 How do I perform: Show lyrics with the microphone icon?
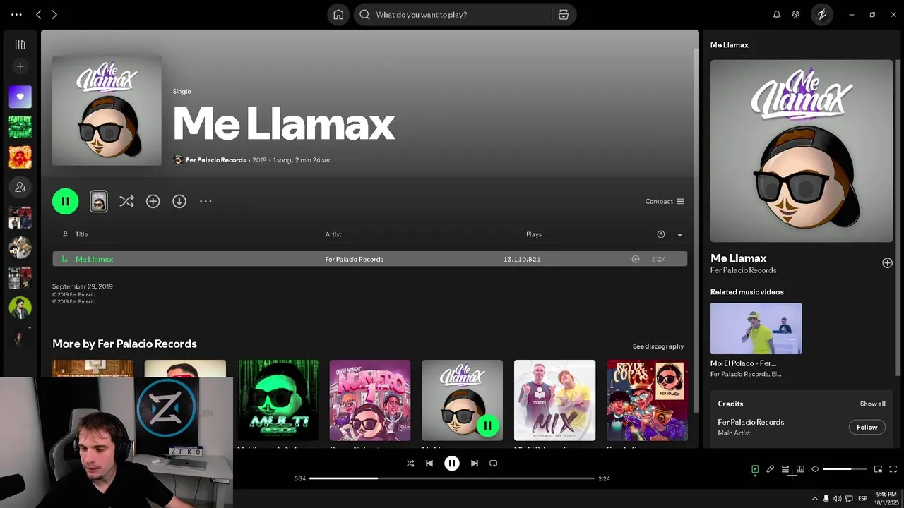pos(771,469)
